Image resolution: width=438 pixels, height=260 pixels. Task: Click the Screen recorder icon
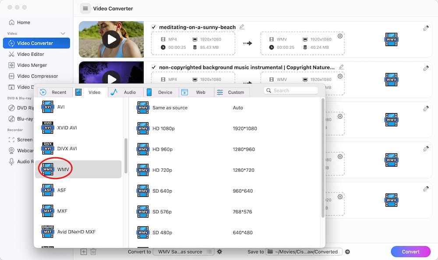(x=11, y=139)
